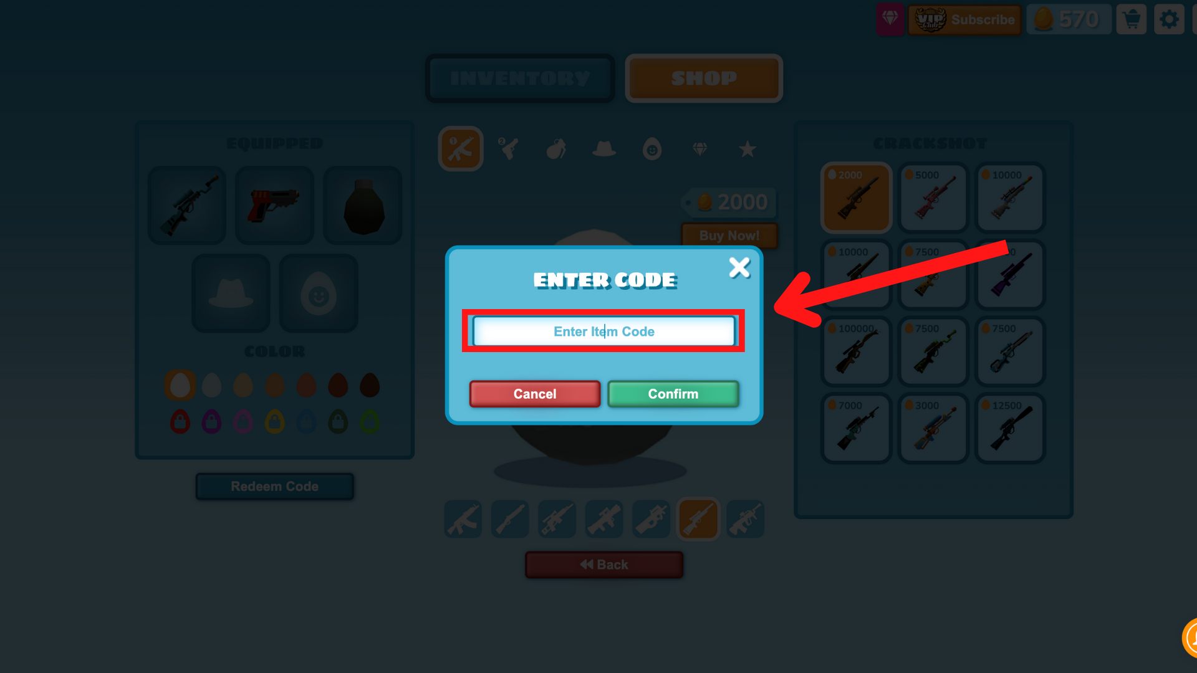Switch to the Shop tab
This screenshot has height=673, width=1197.
703,78
